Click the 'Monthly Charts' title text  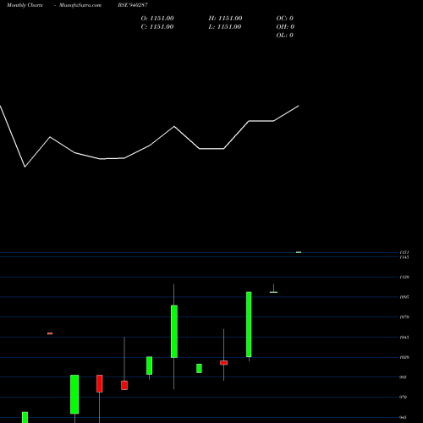25,5
